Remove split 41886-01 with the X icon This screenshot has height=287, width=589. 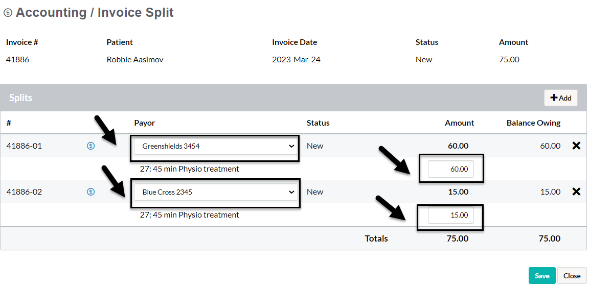pos(576,146)
